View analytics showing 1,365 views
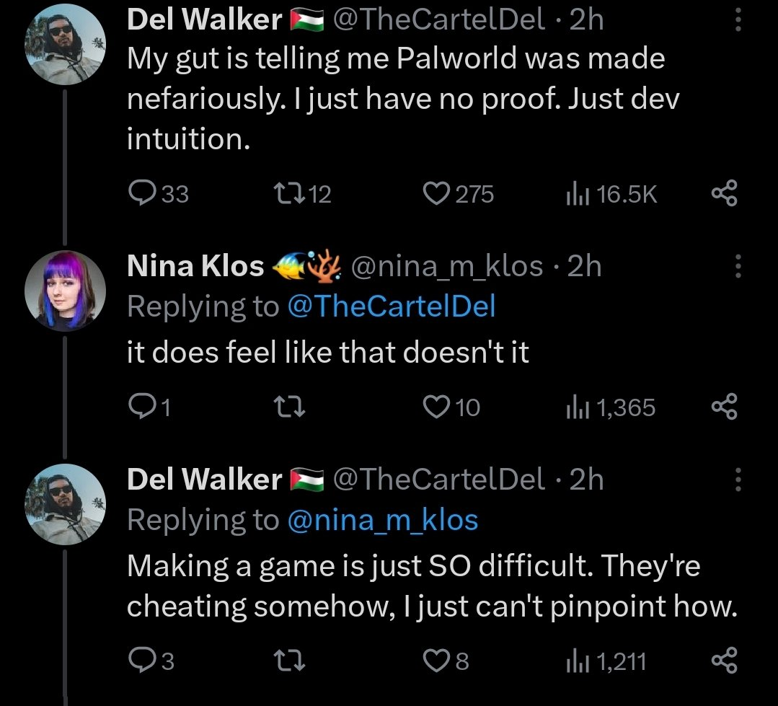The image size is (778, 706). pyautogui.click(x=577, y=408)
